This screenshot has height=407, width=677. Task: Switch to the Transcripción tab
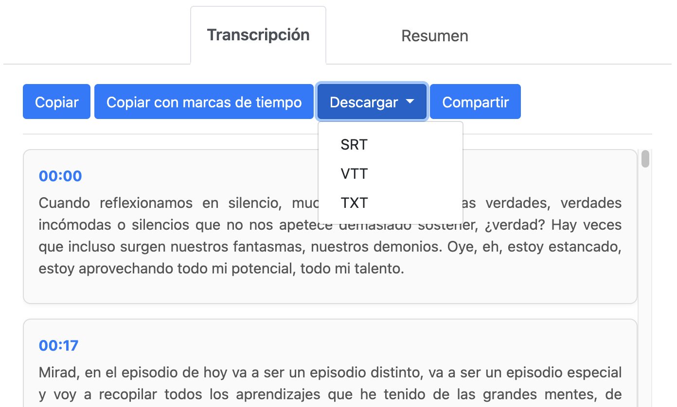tap(258, 35)
